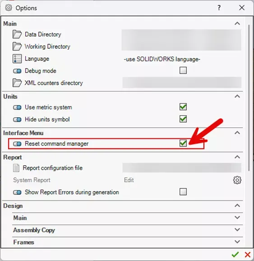
Task: Open System Report settings gear icon
Action: point(237,180)
